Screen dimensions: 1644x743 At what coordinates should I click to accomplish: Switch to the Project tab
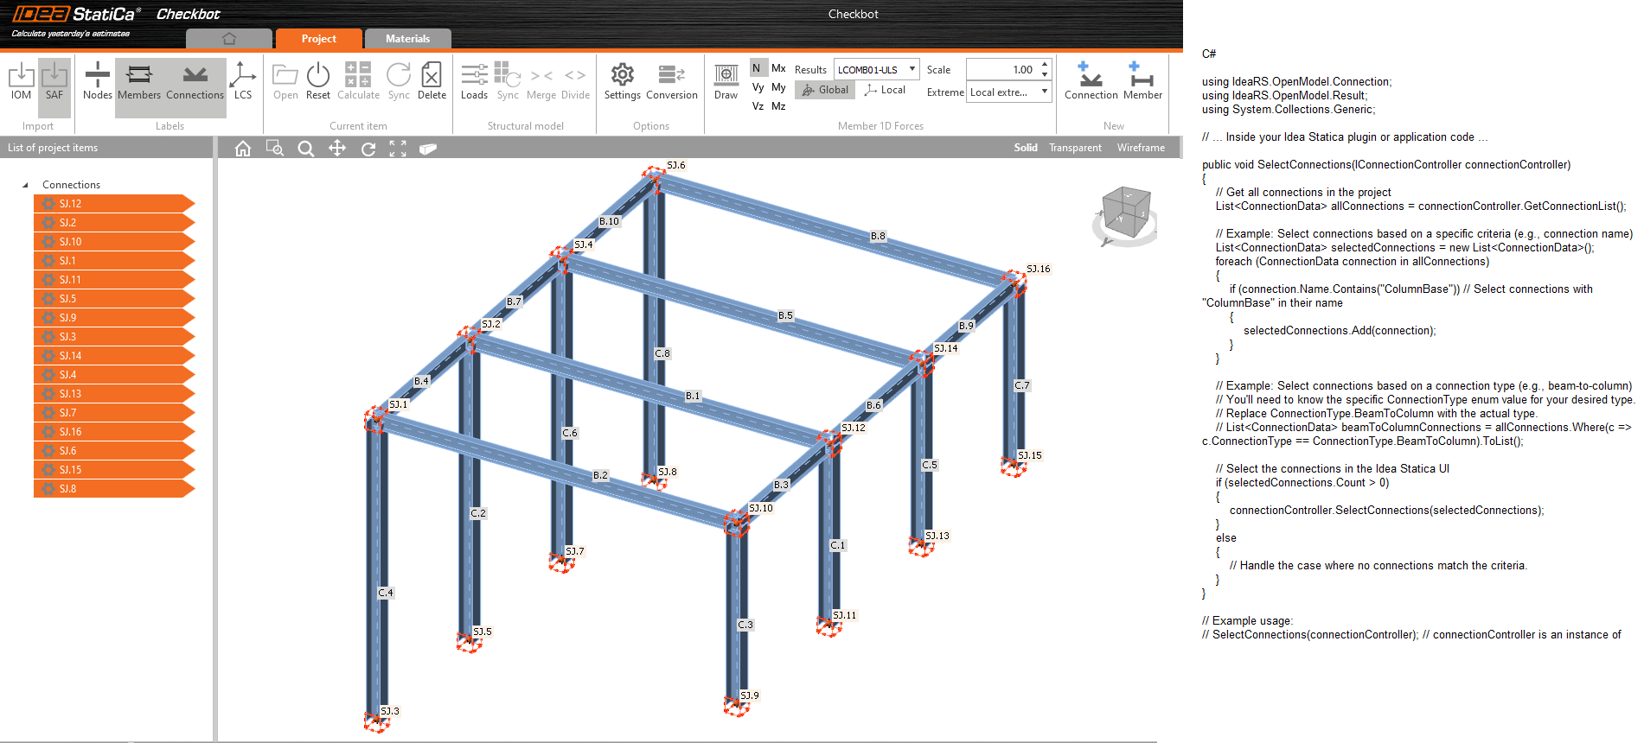point(318,39)
